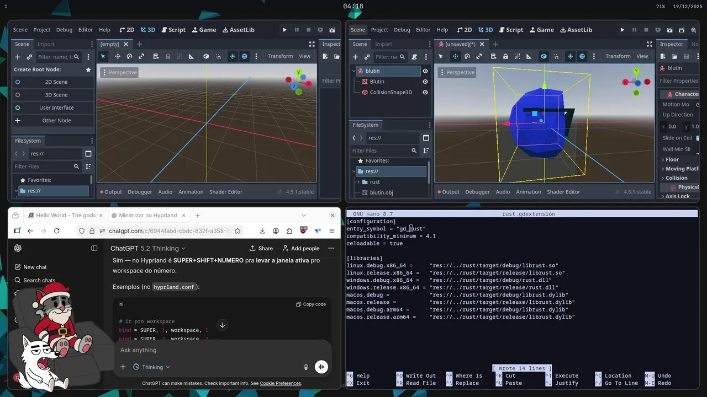Toggle split mode icon in right Godot FileSystem dock
Viewport: 707px width, 397px height.
426,138
